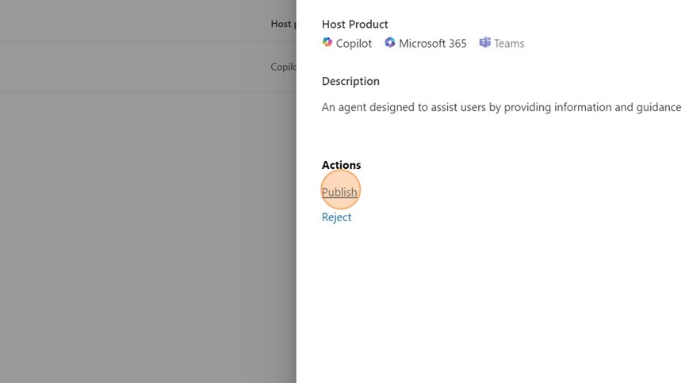The width and height of the screenshot is (685, 383).
Task: Click the Microsoft 365 logo icon
Action: (x=390, y=43)
